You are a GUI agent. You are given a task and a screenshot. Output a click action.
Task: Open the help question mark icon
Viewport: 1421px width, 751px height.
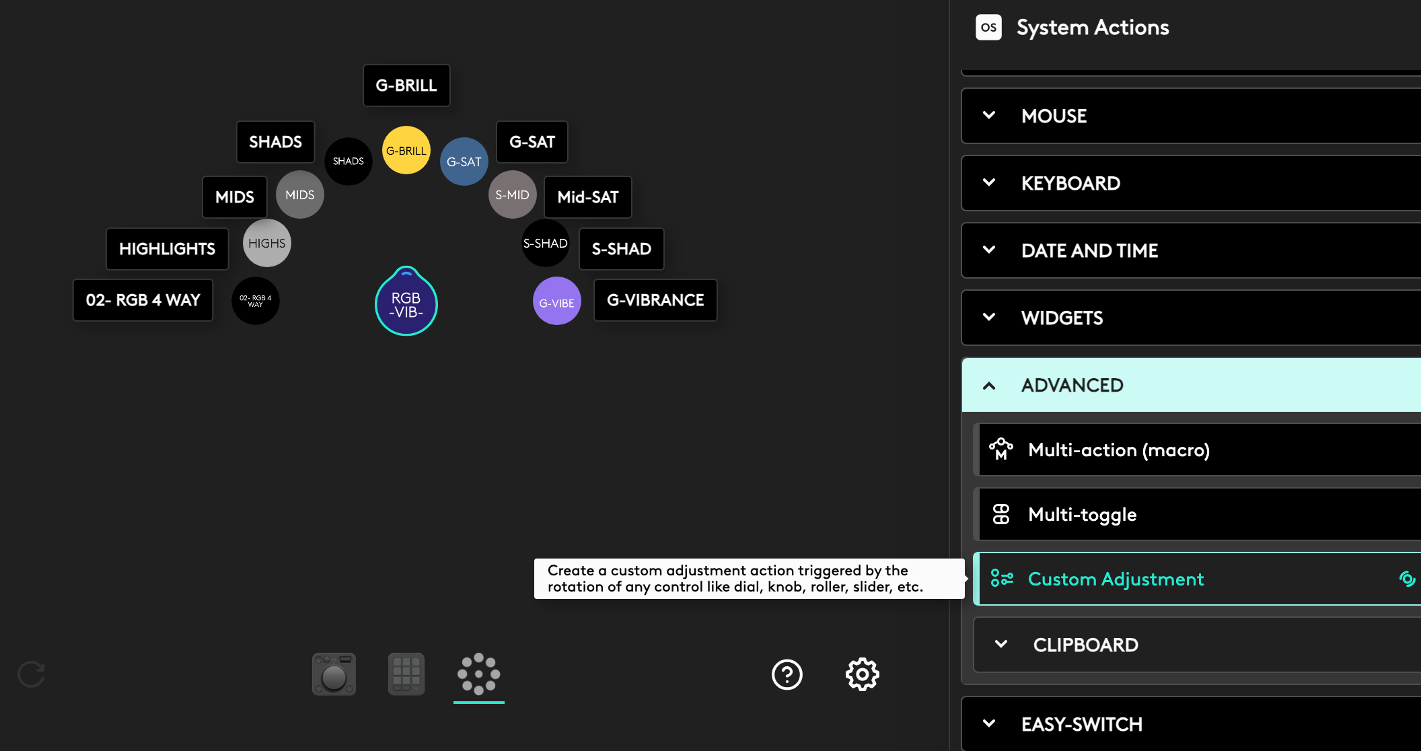point(787,674)
